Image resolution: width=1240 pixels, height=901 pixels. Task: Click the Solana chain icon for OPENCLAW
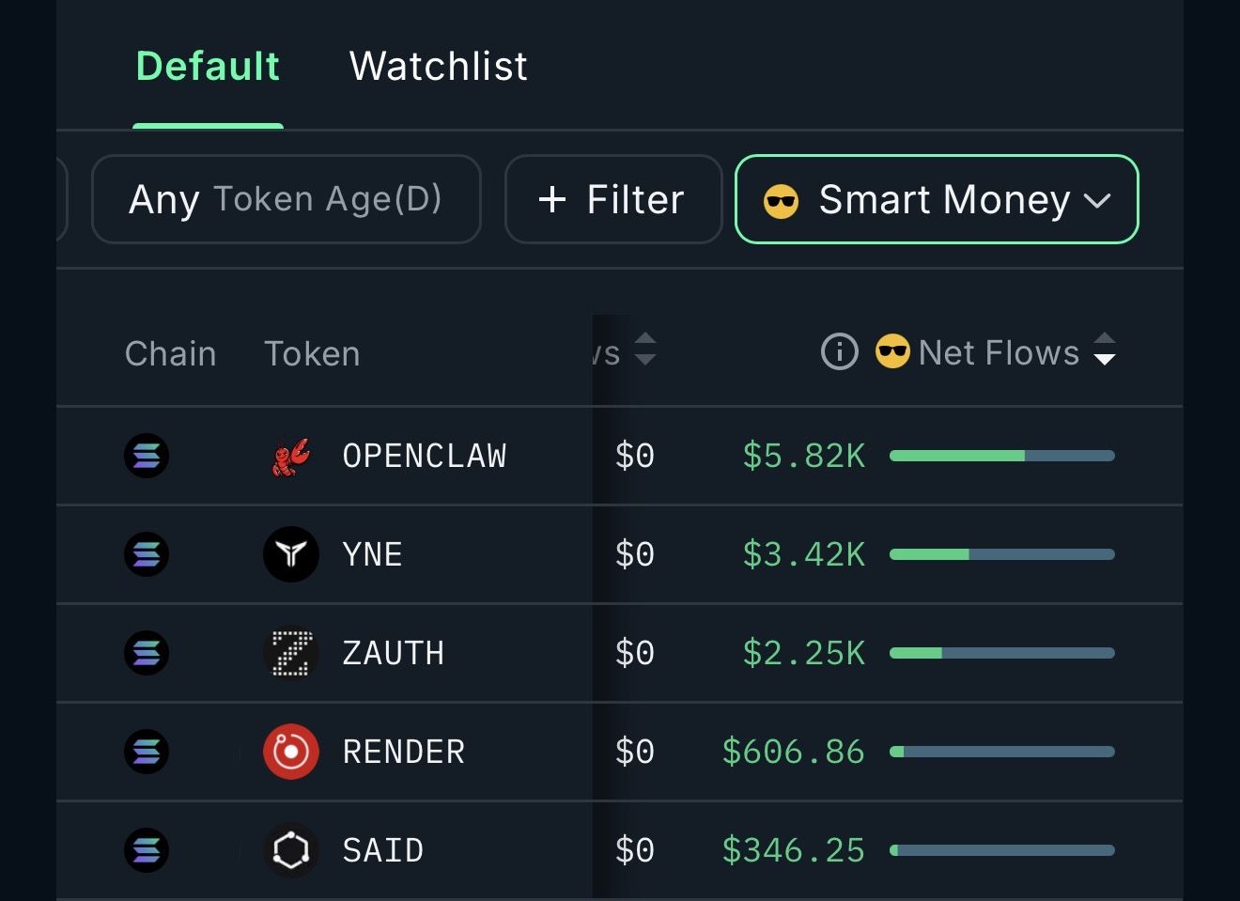click(147, 457)
